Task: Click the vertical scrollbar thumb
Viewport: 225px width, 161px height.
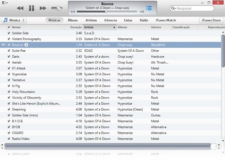Action: coord(223,51)
